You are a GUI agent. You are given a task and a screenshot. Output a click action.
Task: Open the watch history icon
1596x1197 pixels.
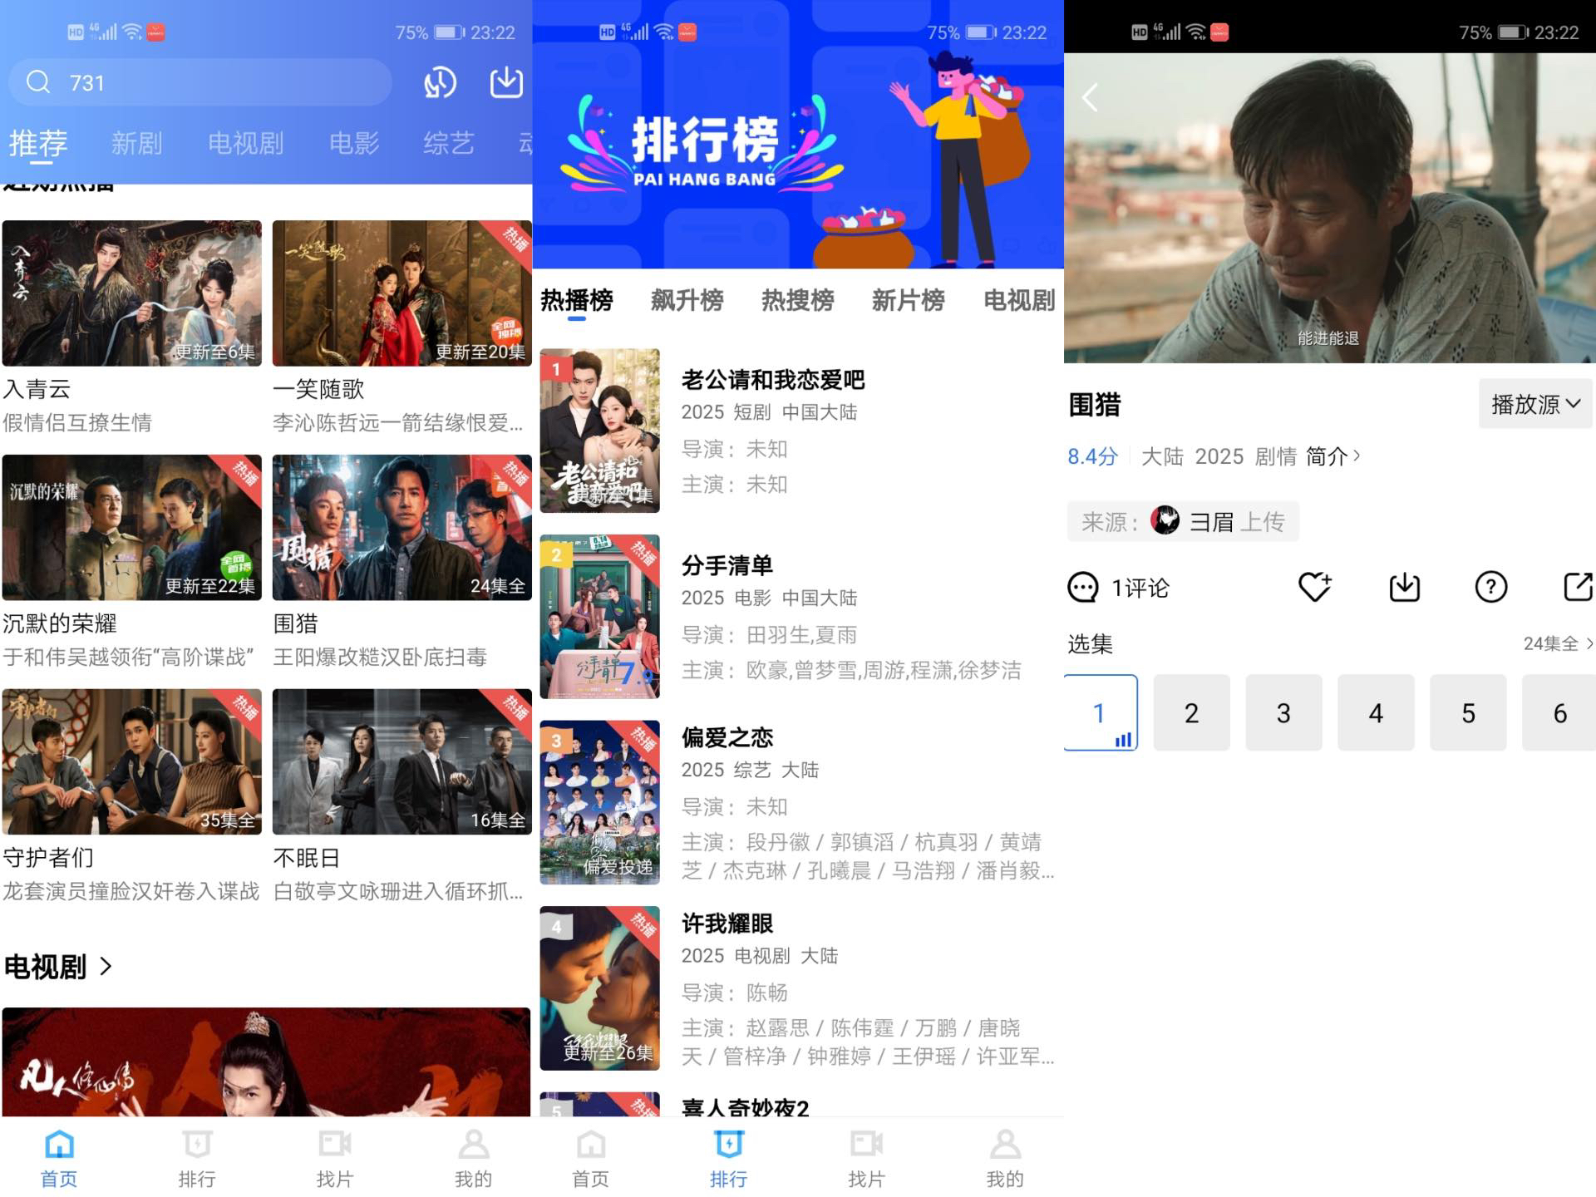440,82
